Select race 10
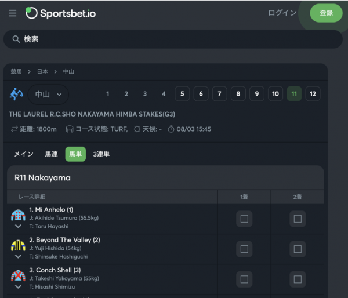Viewport: 348px width, 298px height. [275, 94]
